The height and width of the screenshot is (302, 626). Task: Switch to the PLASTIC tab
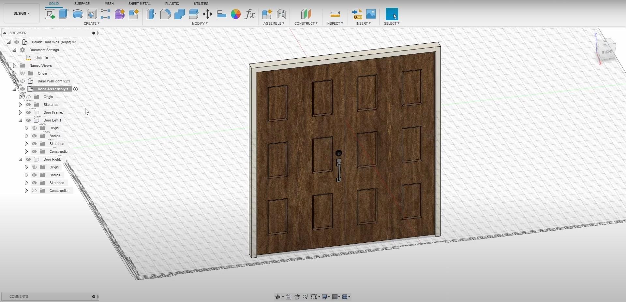click(172, 4)
